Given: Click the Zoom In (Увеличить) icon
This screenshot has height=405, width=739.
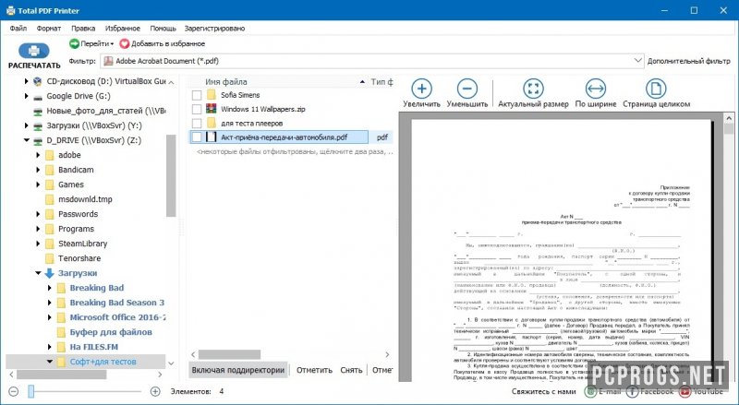Looking at the screenshot, I should click(421, 89).
